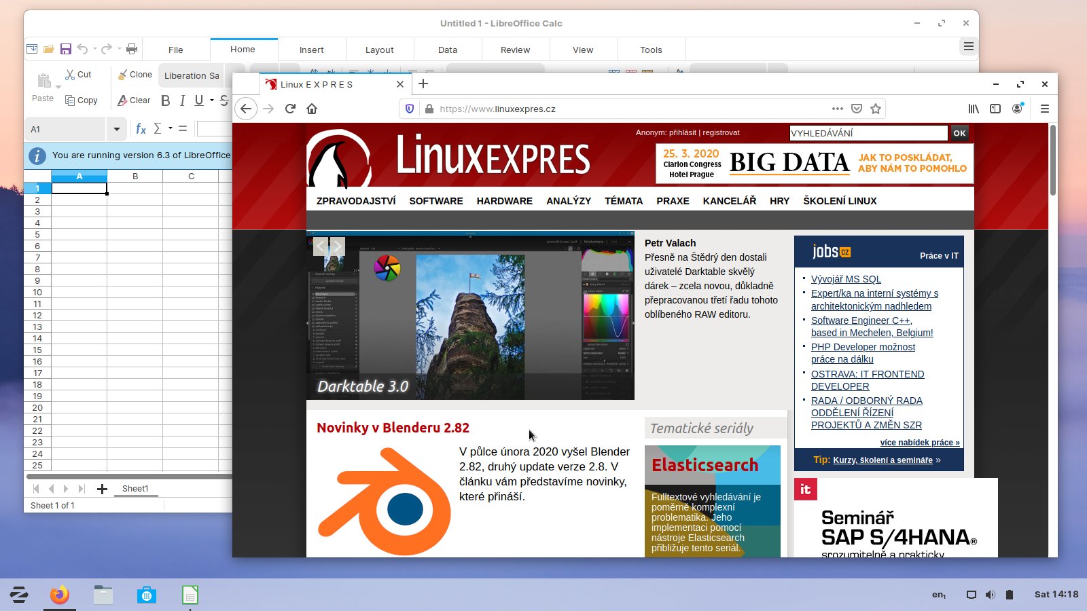Switch to the Layout tab in Calc
The width and height of the screenshot is (1087, 611).
[x=380, y=50]
